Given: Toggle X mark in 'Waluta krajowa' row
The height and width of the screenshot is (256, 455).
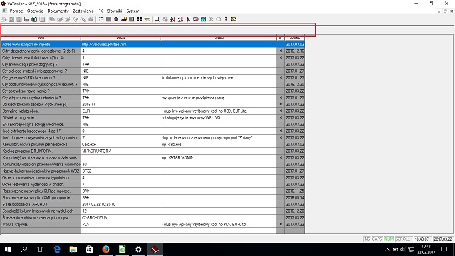Looking at the screenshot, I should point(280,225).
